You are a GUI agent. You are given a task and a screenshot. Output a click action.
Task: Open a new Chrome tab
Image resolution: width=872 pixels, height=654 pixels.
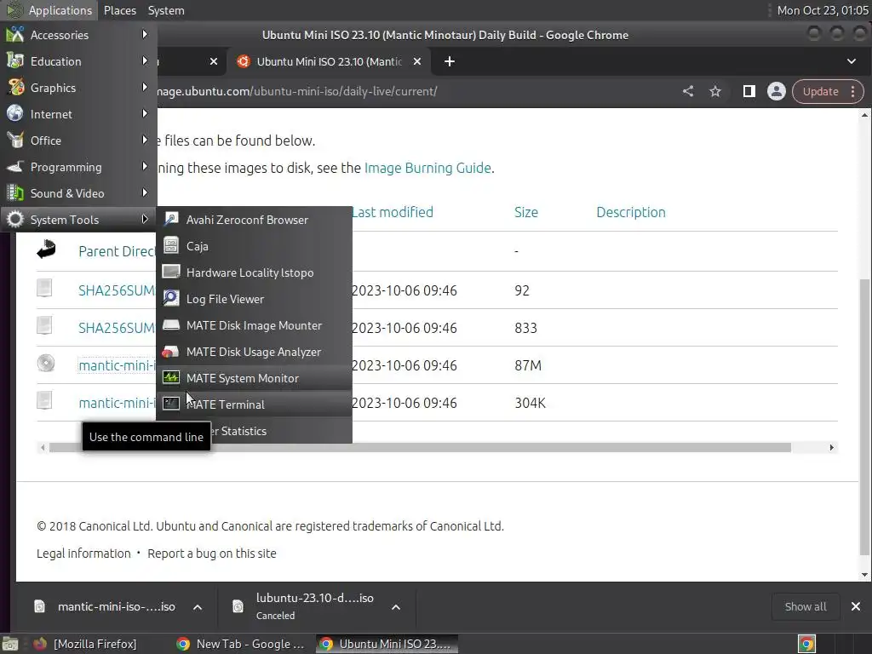450,61
